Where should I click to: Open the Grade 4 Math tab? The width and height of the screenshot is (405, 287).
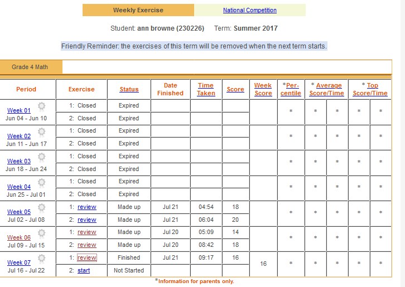click(31, 67)
